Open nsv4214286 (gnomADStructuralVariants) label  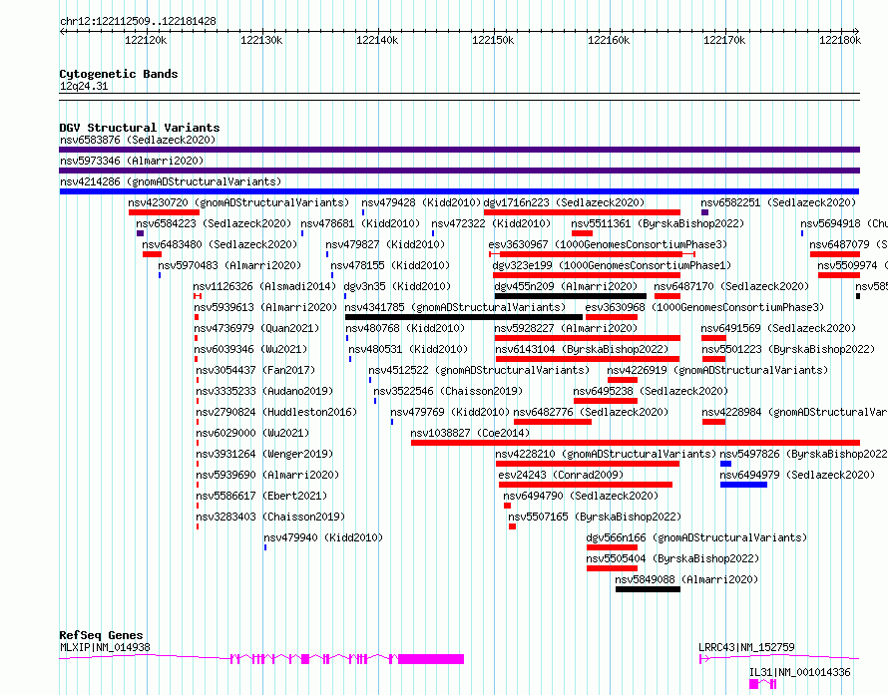tap(171, 181)
